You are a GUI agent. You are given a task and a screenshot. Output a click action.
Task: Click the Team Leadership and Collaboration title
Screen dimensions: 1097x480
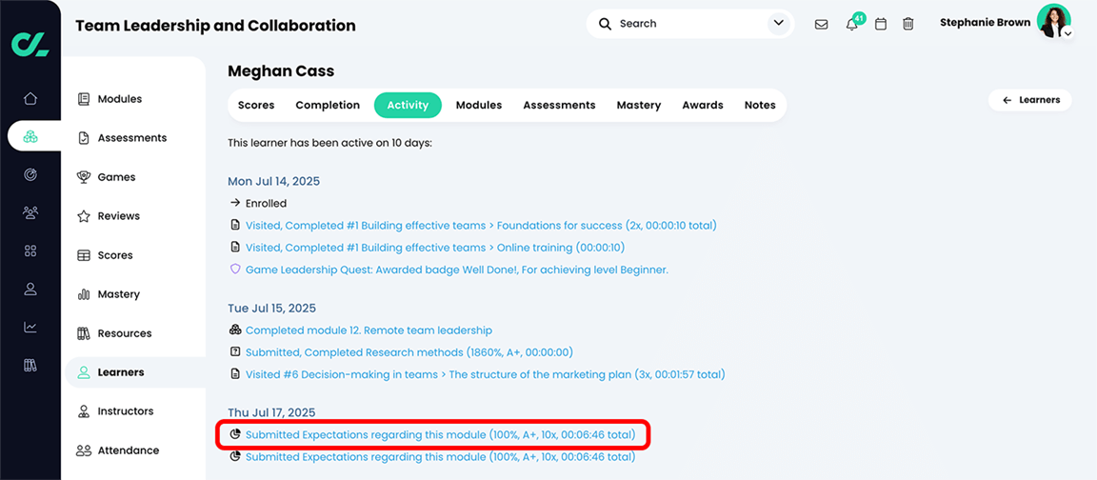(x=215, y=26)
